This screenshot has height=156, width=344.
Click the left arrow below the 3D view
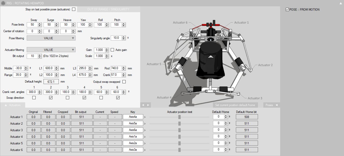pyautogui.click(x=143, y=105)
